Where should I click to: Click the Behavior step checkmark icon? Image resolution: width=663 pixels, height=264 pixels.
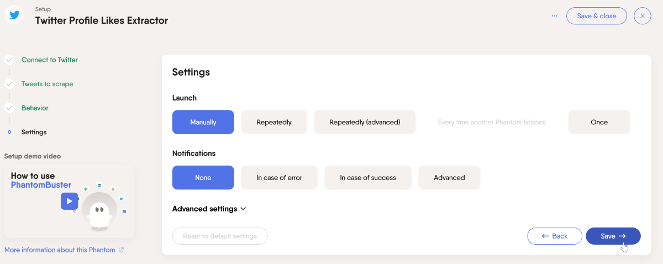coord(9,108)
